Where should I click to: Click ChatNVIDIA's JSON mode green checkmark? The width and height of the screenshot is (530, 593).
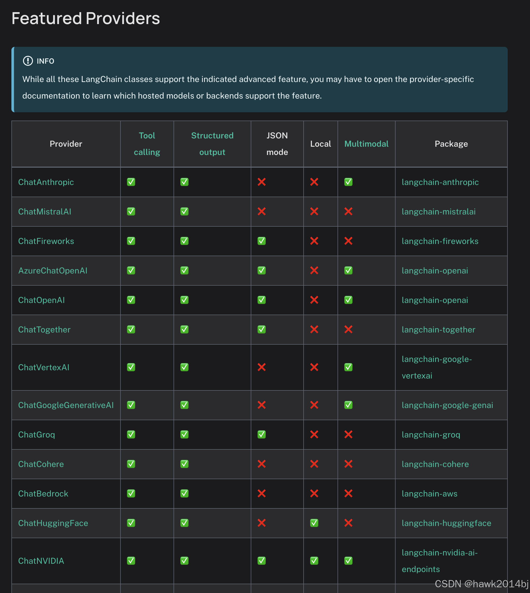tap(262, 561)
